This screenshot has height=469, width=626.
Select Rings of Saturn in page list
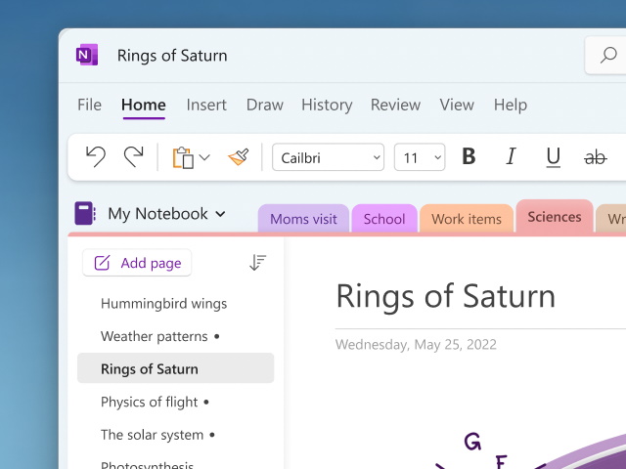click(176, 369)
